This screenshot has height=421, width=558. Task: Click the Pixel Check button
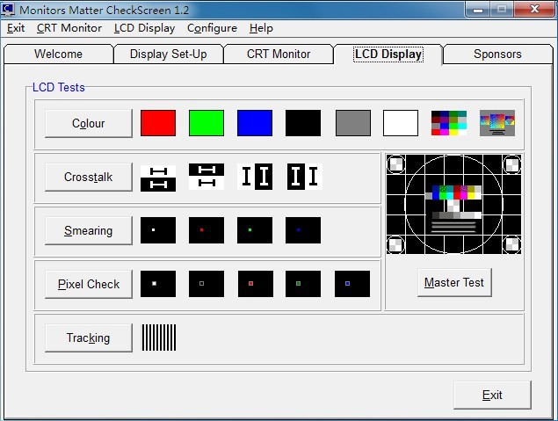point(89,284)
